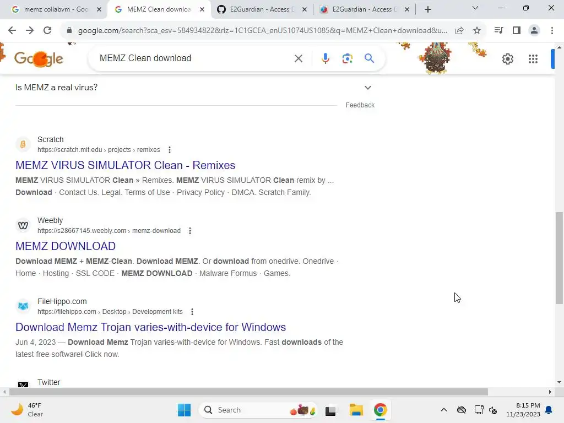Click the site lock icon in address bar
564x423 pixels.
point(69,31)
